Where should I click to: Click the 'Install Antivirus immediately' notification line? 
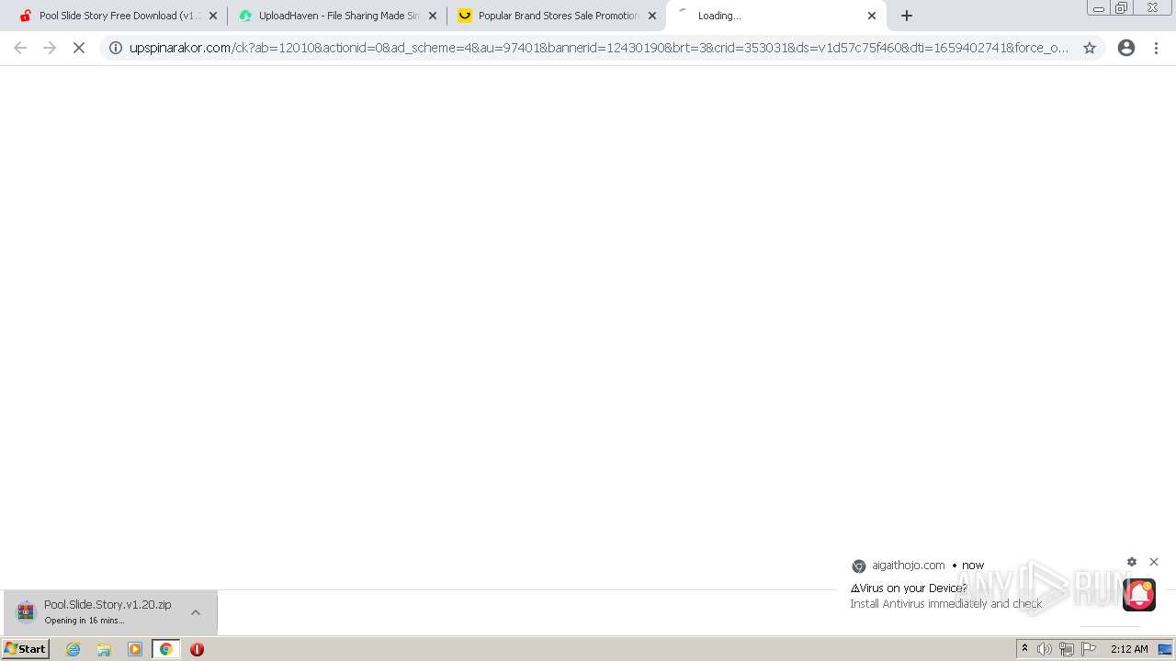coord(945,604)
